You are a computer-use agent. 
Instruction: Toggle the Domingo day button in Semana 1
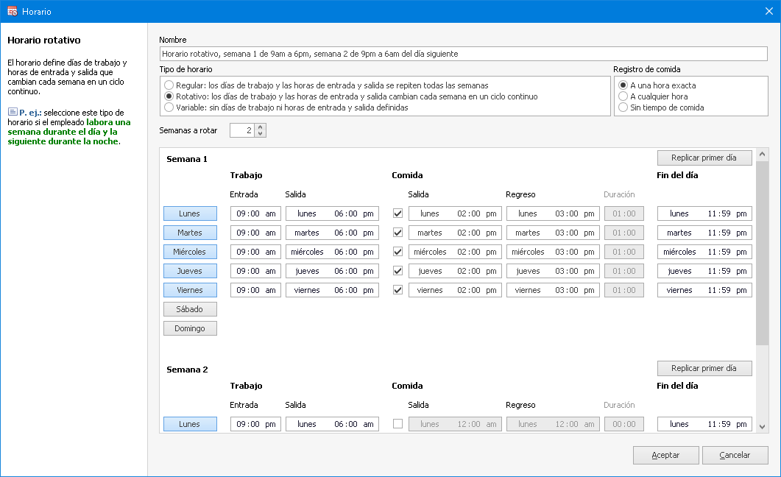click(x=190, y=328)
